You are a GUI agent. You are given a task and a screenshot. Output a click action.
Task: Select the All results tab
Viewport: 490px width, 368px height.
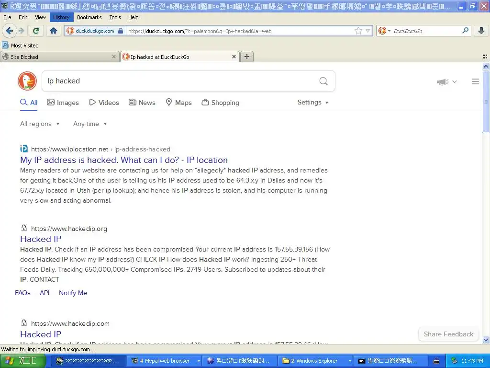pos(29,103)
